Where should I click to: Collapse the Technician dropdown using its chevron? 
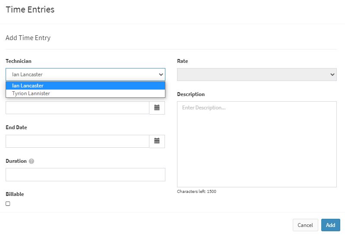[x=161, y=75]
